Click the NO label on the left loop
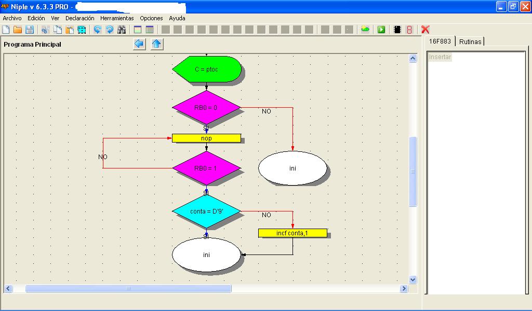 pos(102,157)
